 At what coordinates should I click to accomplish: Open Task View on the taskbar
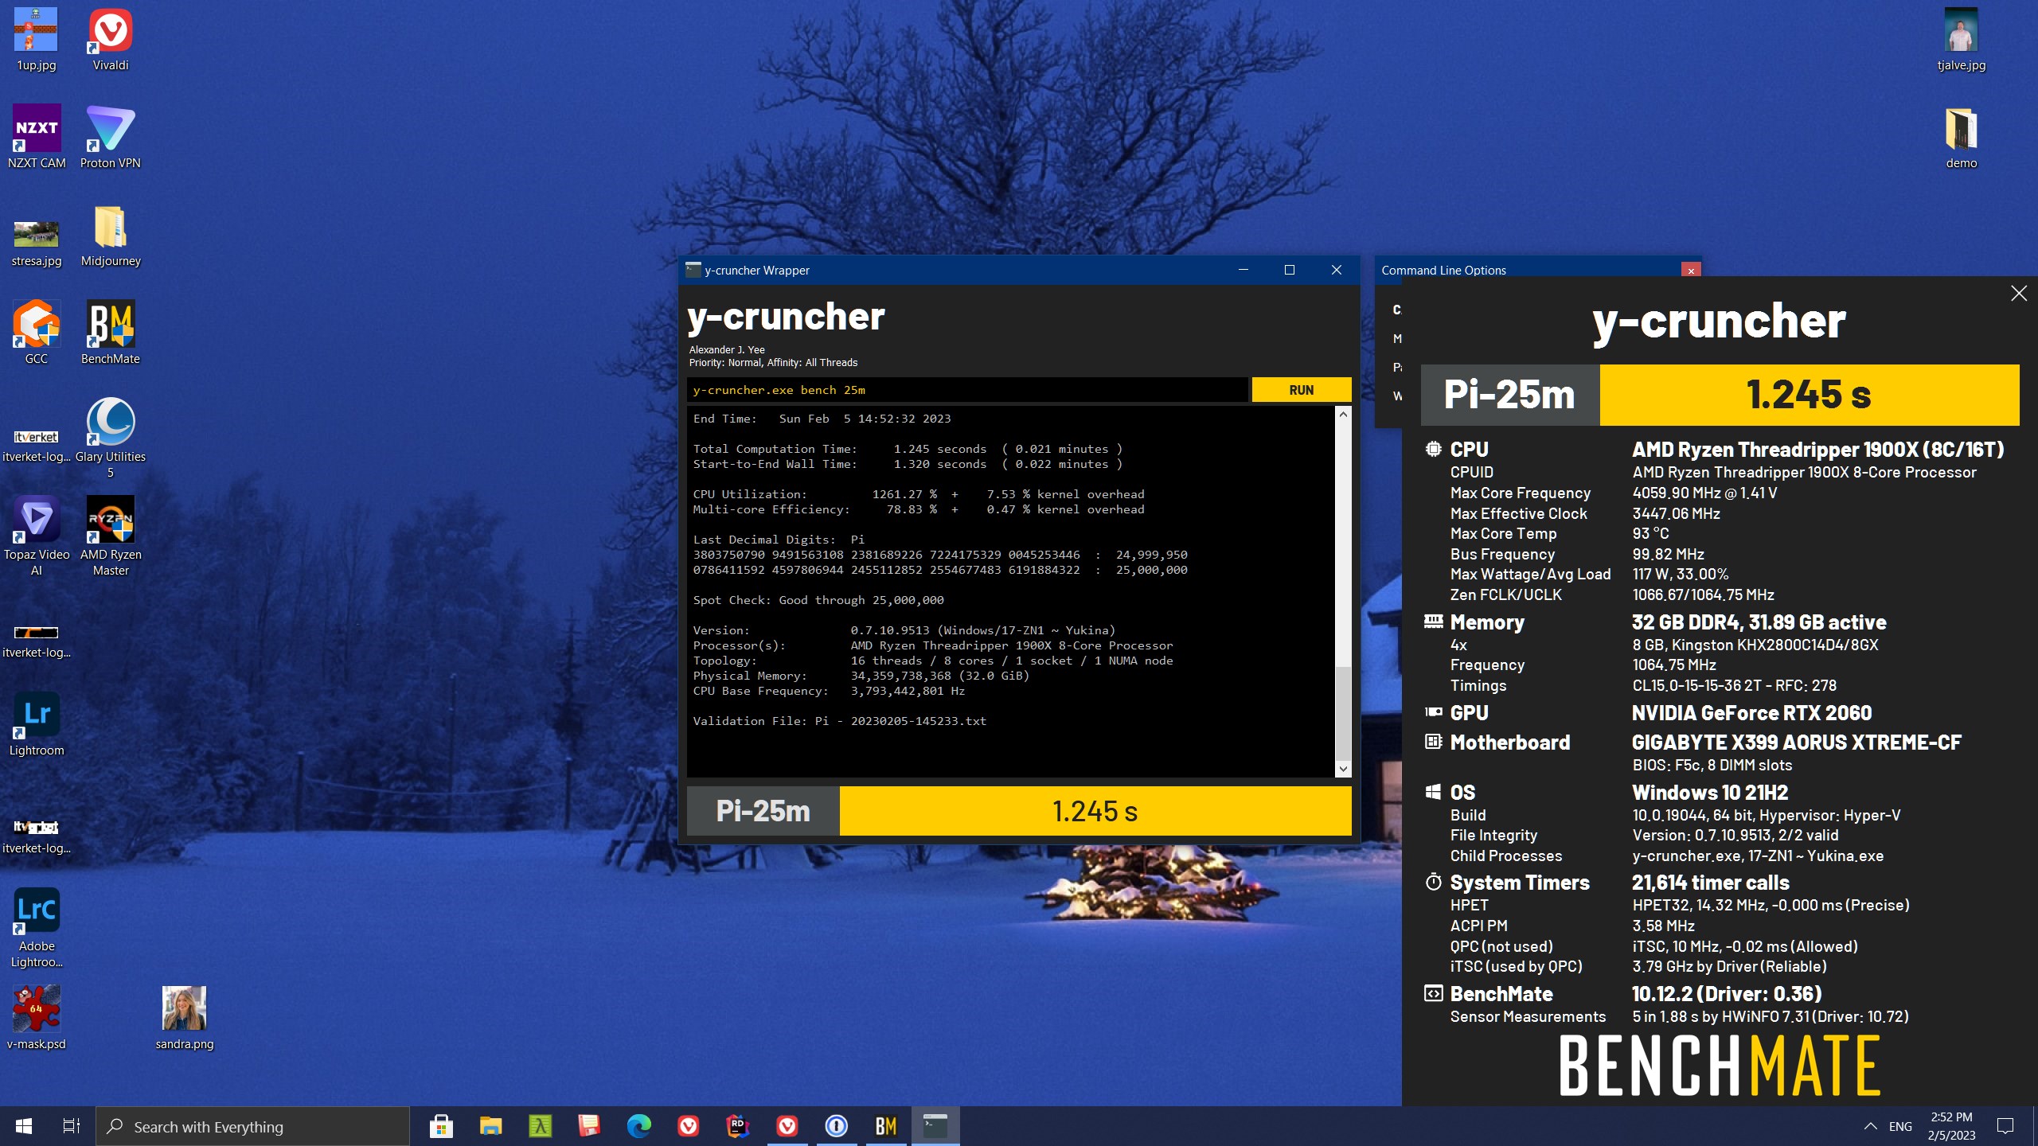pos(72,1126)
